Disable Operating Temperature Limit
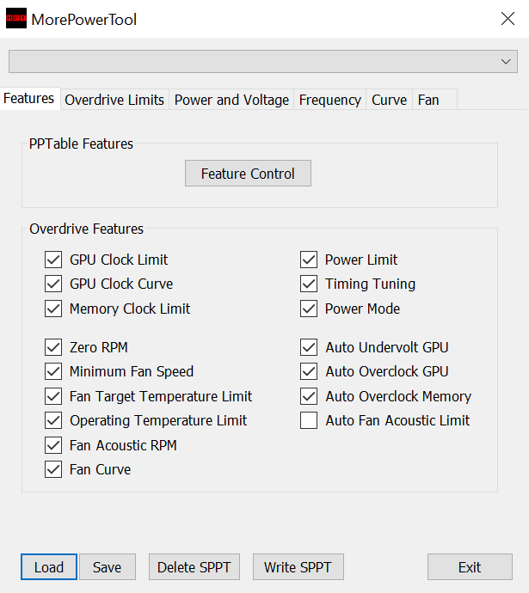 (x=53, y=421)
